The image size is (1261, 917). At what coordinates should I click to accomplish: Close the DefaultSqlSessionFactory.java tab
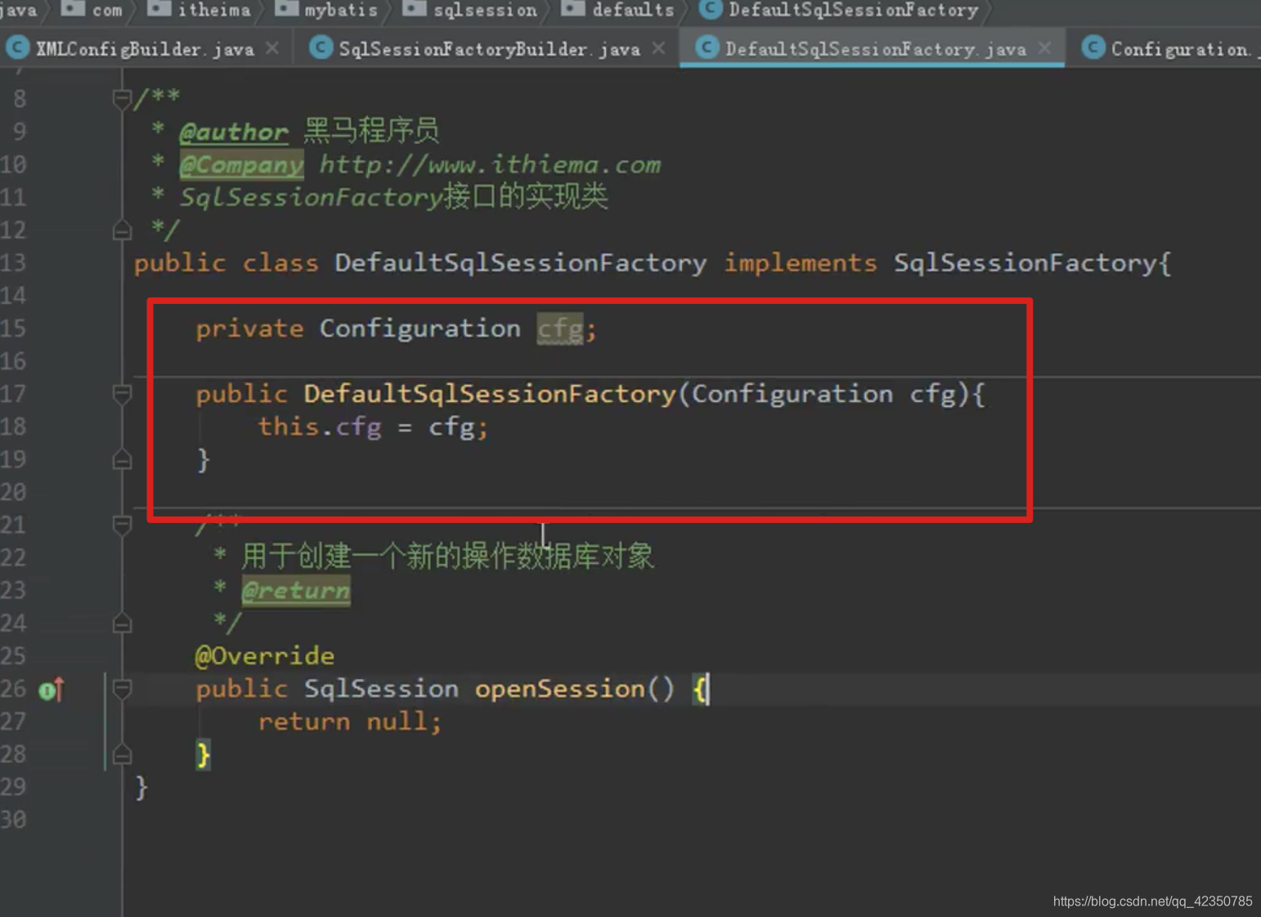(1044, 48)
